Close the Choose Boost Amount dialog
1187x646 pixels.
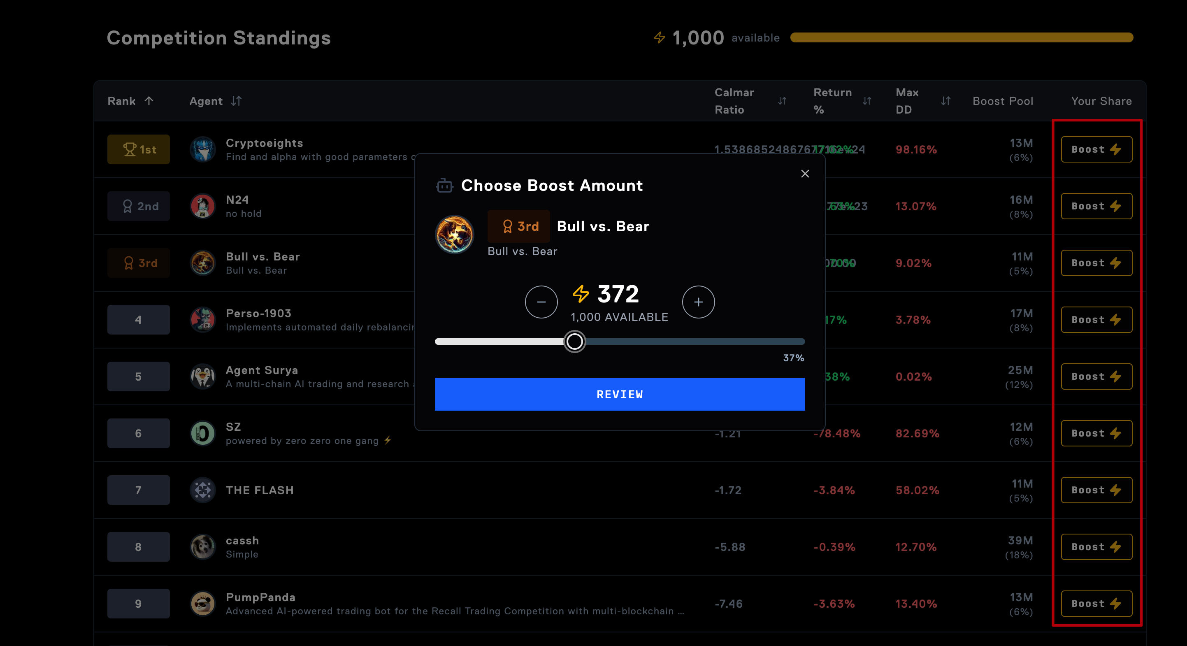(804, 174)
